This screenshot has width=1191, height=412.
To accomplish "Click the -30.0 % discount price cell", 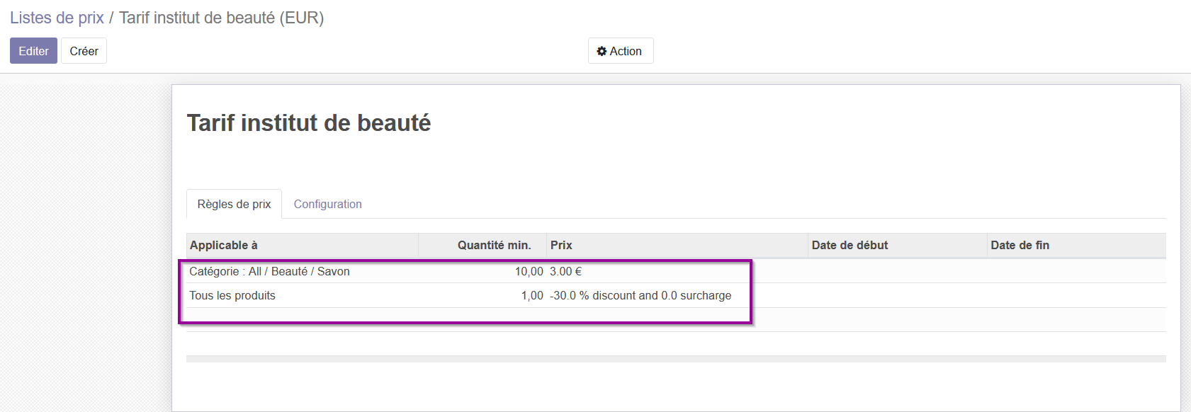I will click(640, 295).
